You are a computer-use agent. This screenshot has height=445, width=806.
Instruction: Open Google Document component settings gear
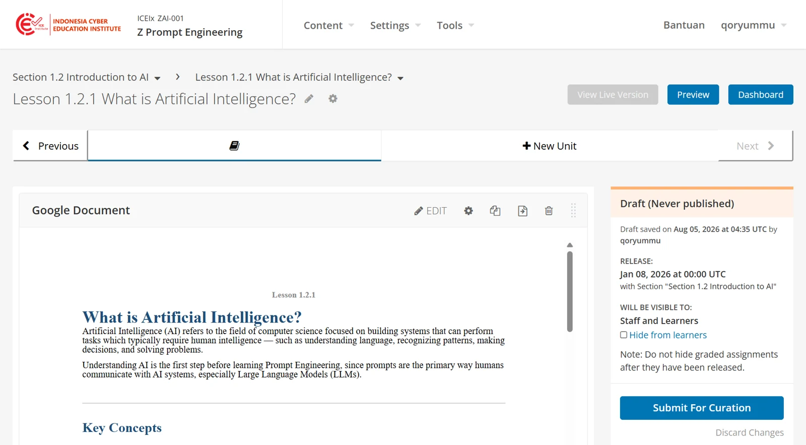tap(468, 211)
